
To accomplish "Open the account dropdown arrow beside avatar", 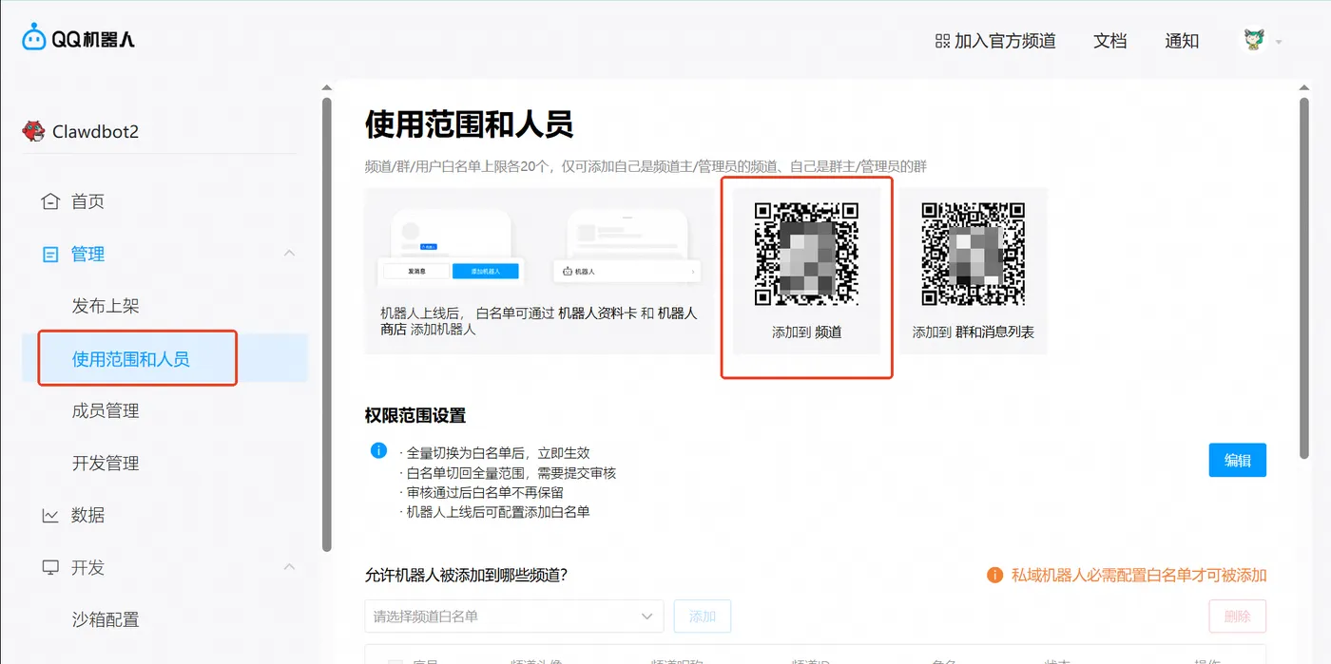I will pyautogui.click(x=1279, y=42).
